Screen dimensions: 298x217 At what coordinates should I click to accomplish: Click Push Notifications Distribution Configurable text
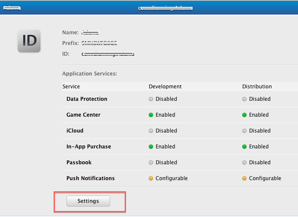click(x=265, y=178)
